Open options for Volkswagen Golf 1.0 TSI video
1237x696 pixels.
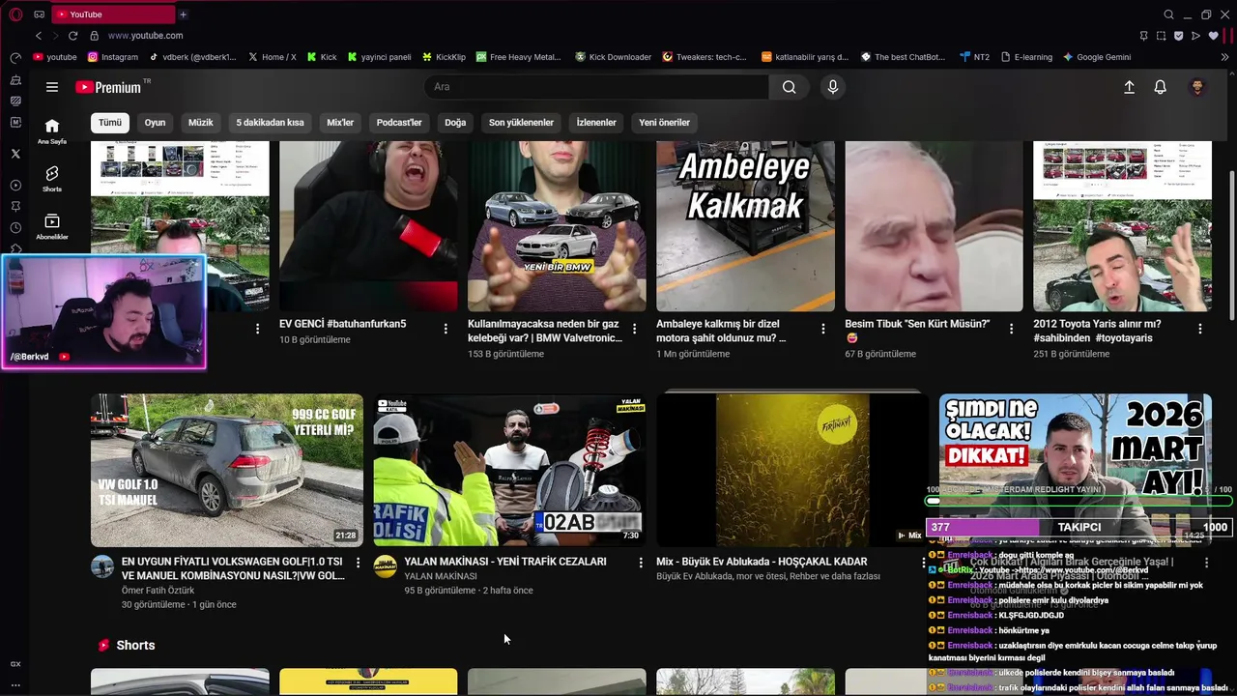(x=358, y=562)
